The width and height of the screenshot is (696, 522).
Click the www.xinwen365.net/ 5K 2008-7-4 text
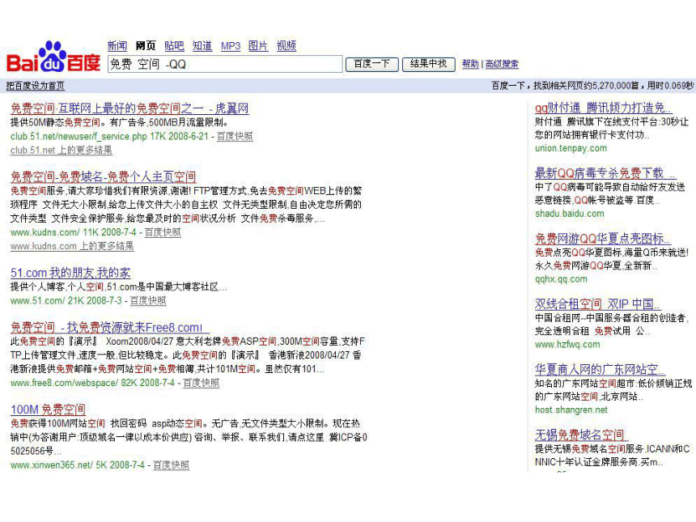(x=78, y=465)
